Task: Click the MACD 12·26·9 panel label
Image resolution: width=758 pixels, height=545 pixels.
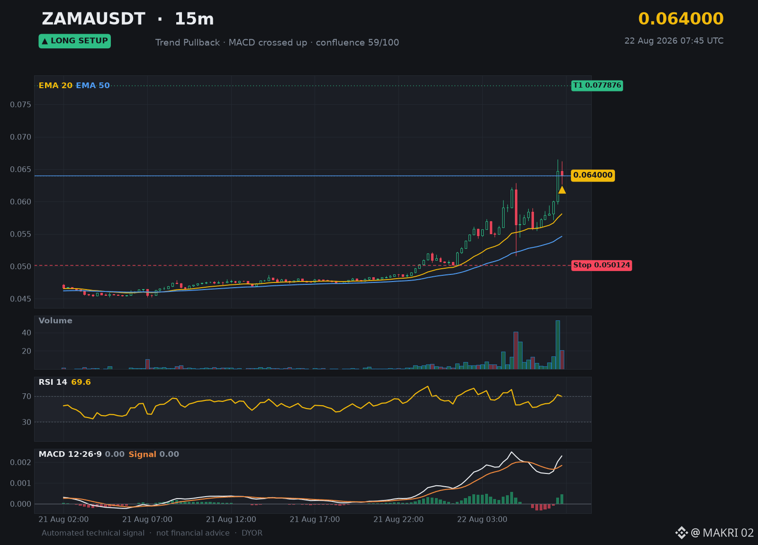Action: click(x=70, y=454)
